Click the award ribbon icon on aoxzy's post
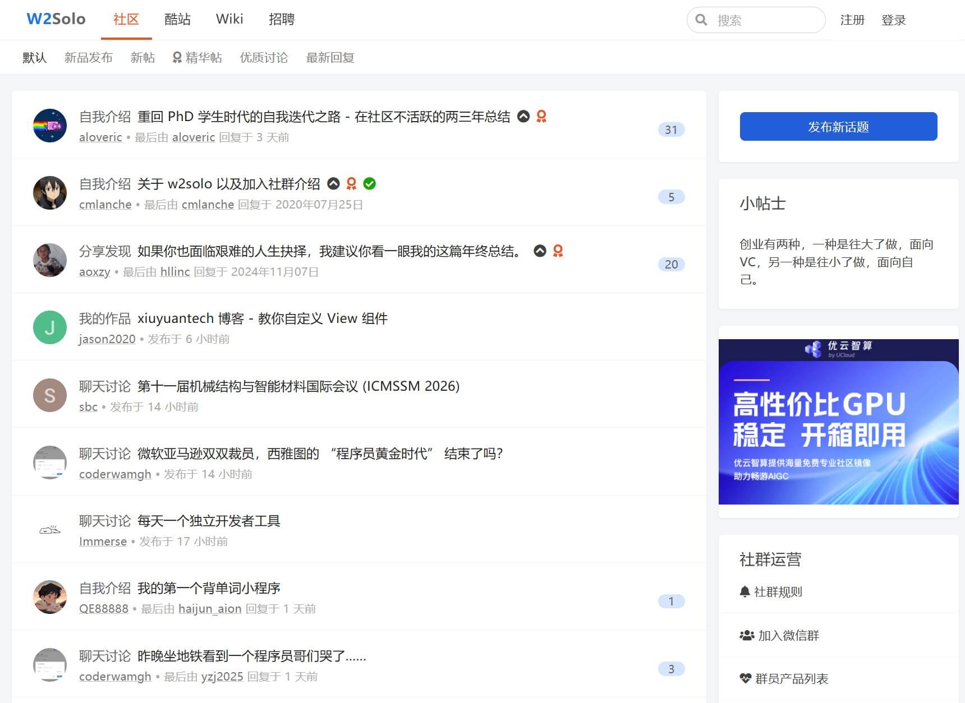965x703 pixels. tap(558, 251)
